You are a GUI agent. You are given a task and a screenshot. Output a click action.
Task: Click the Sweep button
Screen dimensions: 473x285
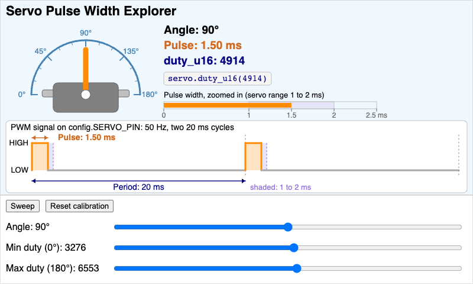(22, 206)
